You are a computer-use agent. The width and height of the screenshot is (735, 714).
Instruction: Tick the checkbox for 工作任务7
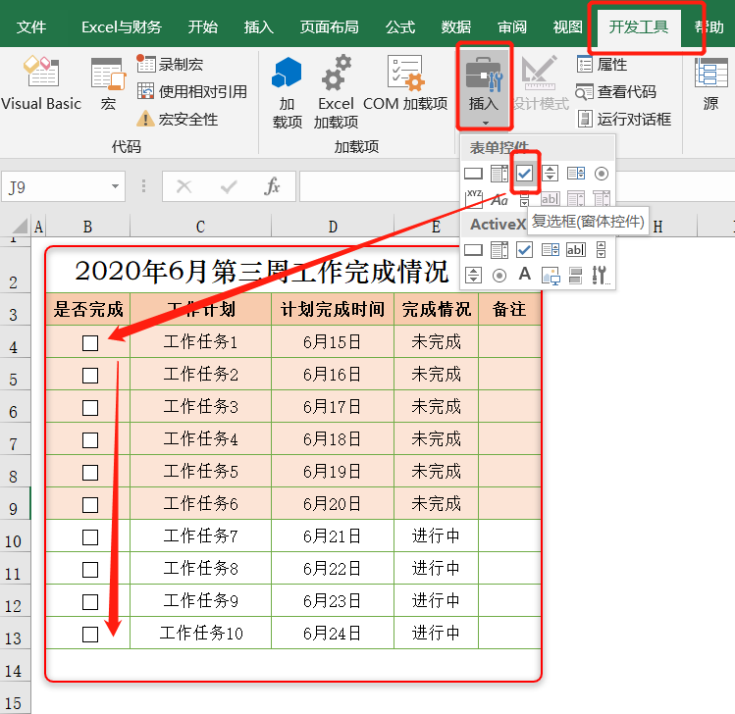(x=90, y=536)
